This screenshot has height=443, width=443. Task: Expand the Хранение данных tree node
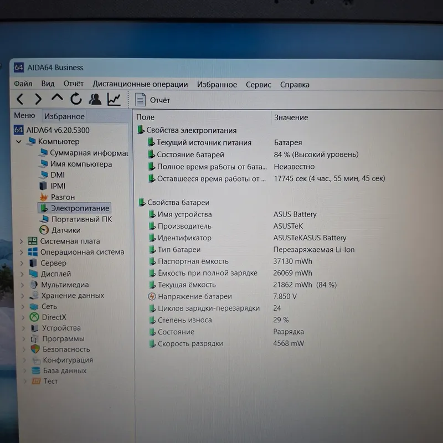23,296
